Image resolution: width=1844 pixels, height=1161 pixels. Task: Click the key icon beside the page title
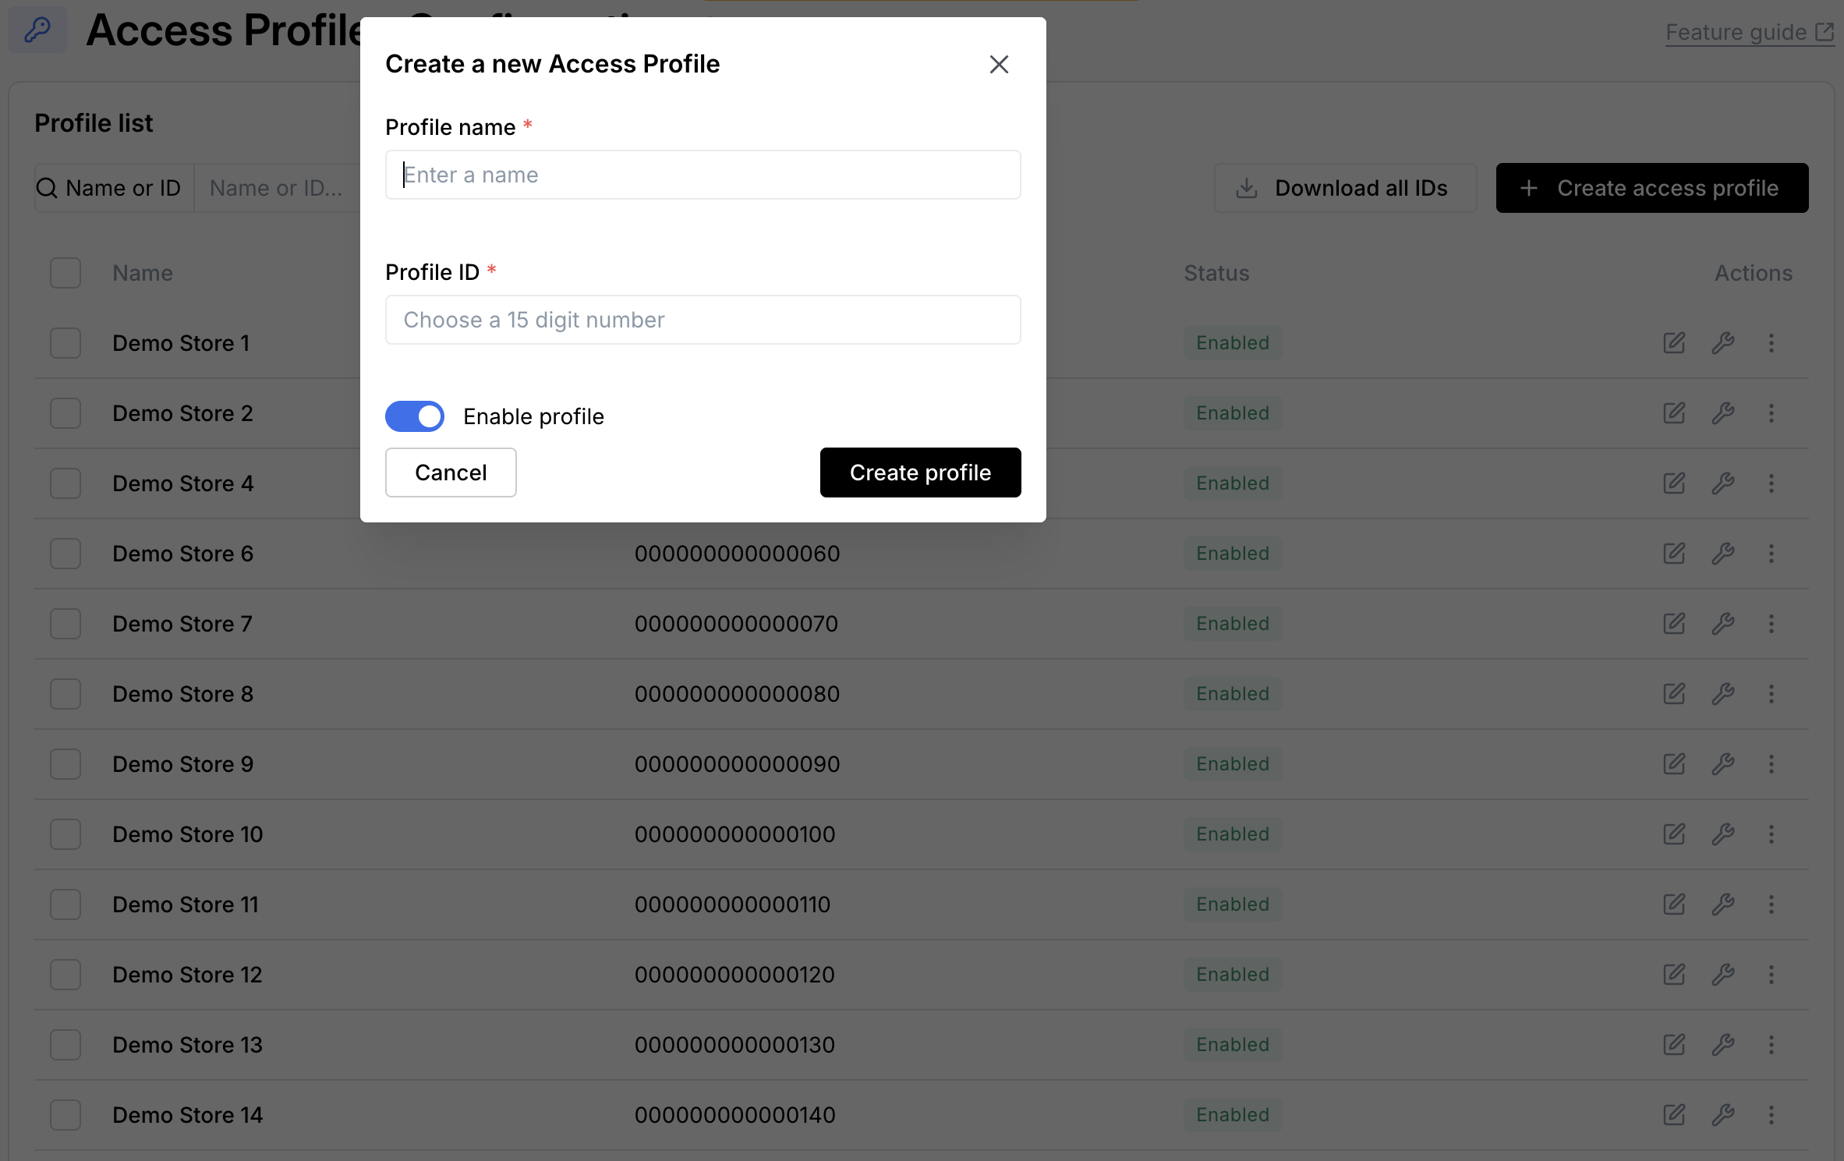pos(37,30)
